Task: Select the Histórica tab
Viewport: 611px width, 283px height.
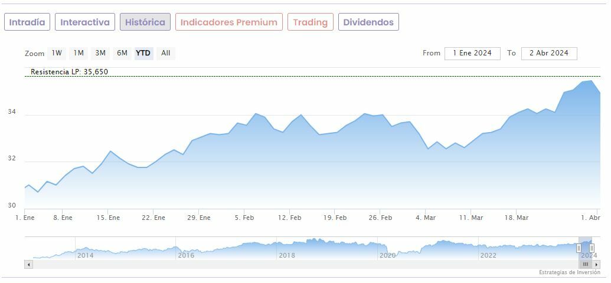Action: 145,22
